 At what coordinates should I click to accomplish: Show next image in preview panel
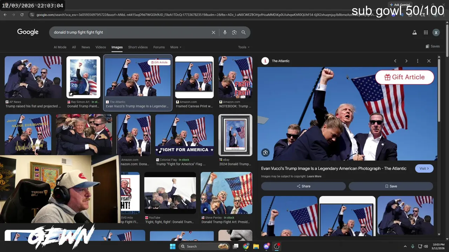(x=406, y=61)
